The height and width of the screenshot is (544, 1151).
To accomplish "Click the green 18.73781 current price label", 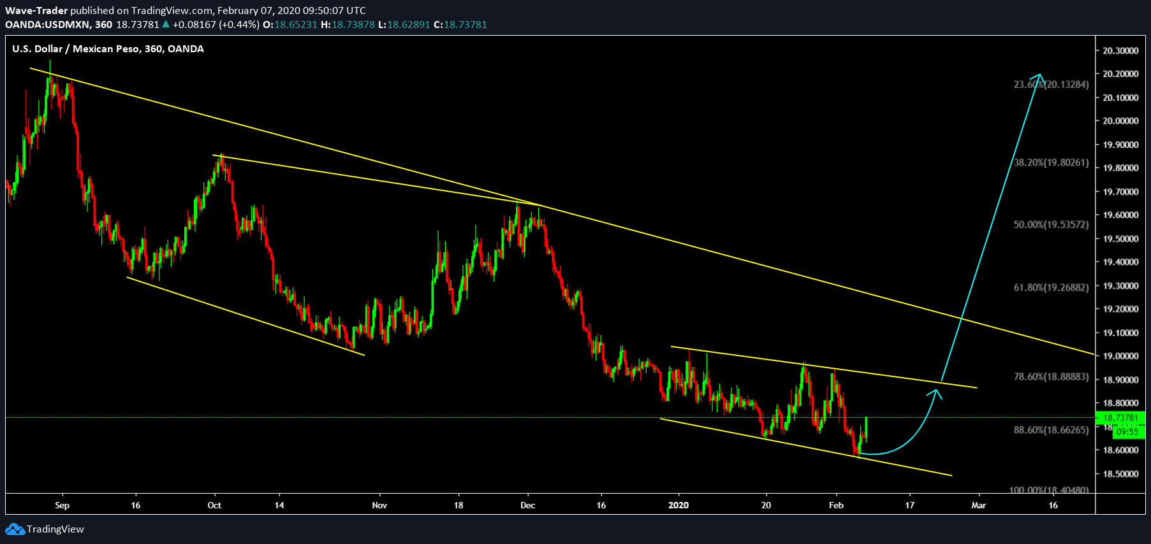I will pos(1120,418).
